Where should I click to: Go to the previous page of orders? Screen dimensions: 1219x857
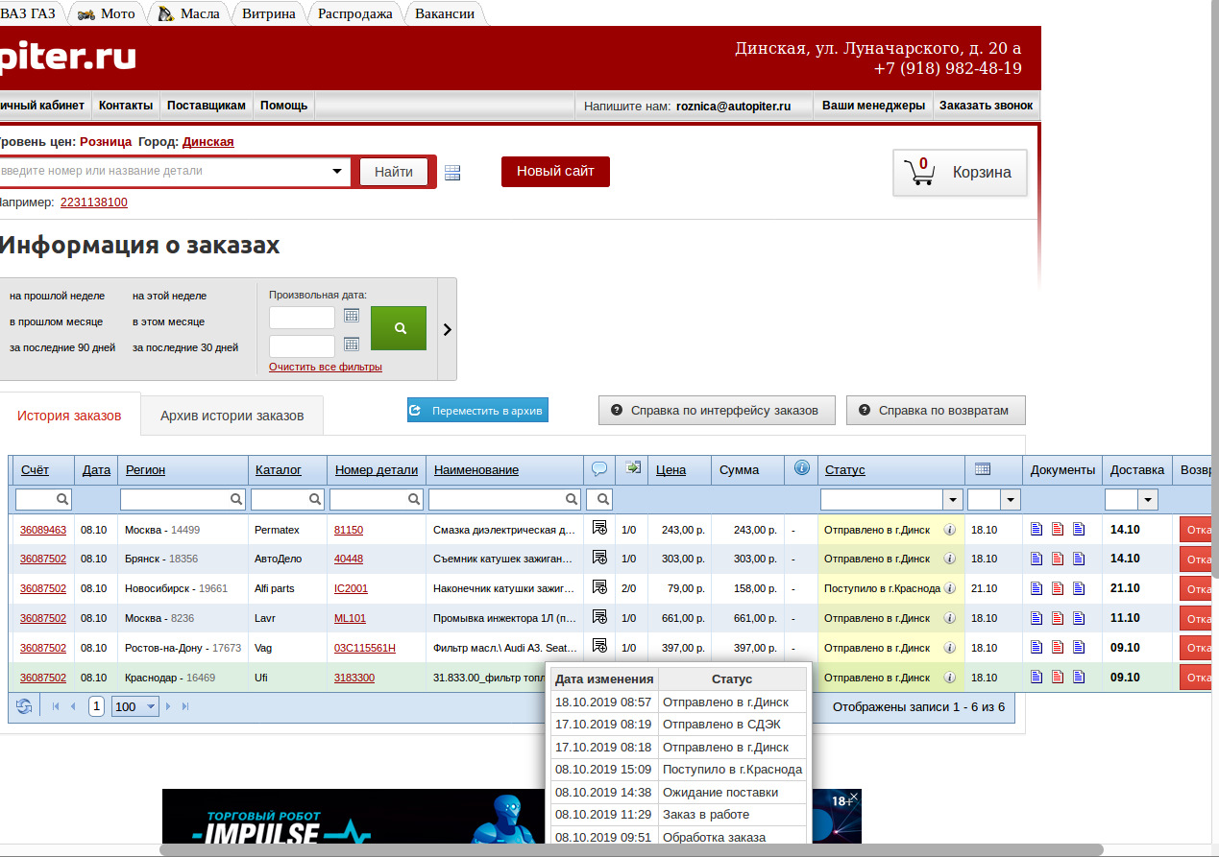(73, 706)
